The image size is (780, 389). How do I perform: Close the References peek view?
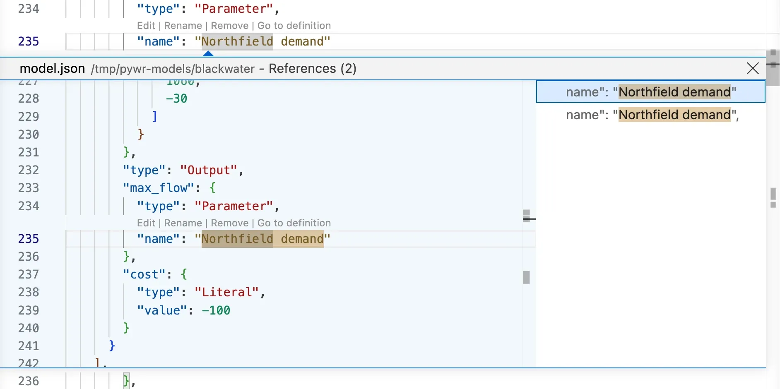coord(753,68)
